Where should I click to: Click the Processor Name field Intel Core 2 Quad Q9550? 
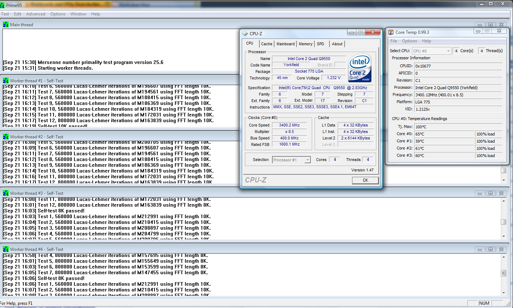pyautogui.click(x=309, y=59)
